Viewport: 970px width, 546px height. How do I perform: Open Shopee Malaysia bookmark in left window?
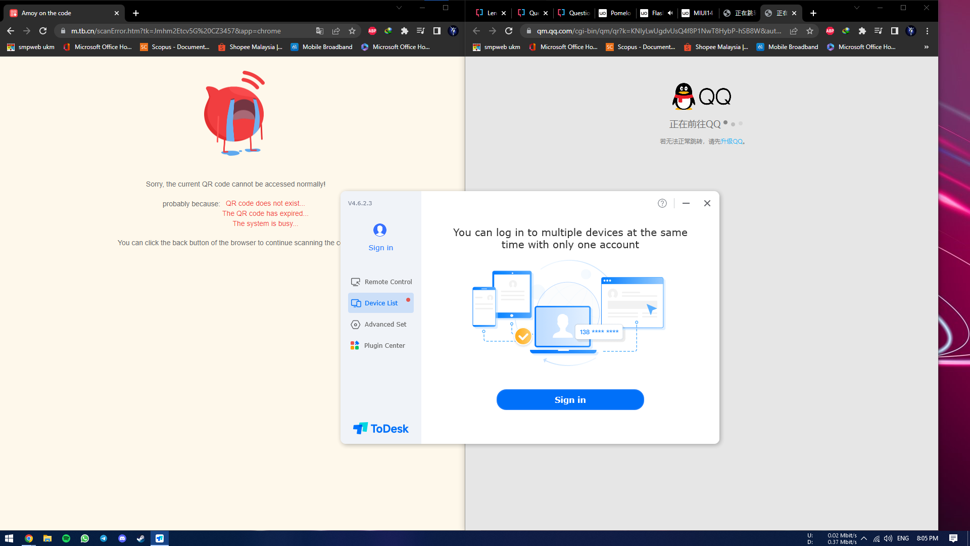pos(250,47)
